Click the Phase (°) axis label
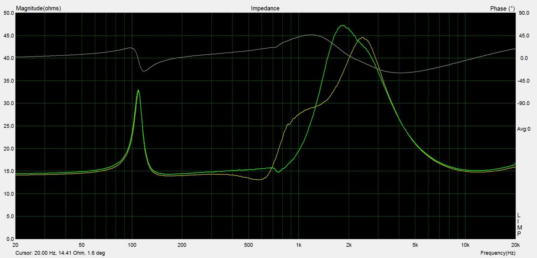This screenshot has height=258, width=537. (502, 8)
